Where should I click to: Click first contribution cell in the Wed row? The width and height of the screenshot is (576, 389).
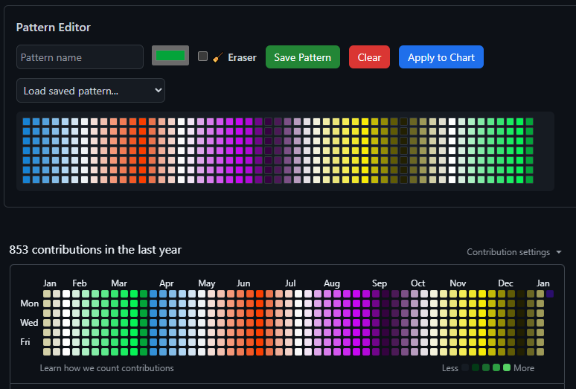coord(47,323)
